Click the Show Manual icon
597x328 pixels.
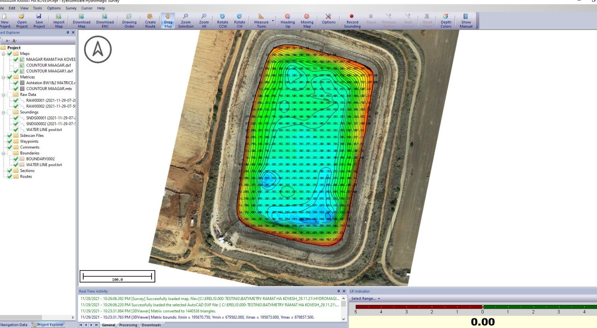(x=466, y=21)
